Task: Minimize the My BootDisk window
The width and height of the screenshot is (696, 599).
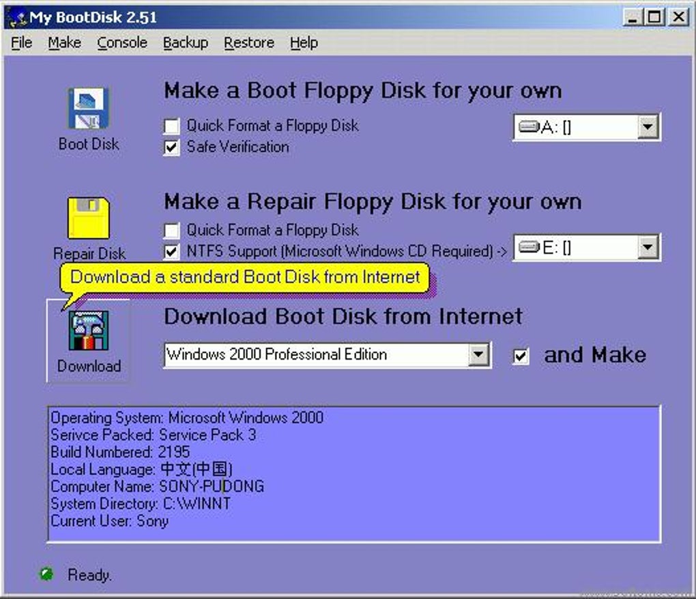Action: pos(632,18)
